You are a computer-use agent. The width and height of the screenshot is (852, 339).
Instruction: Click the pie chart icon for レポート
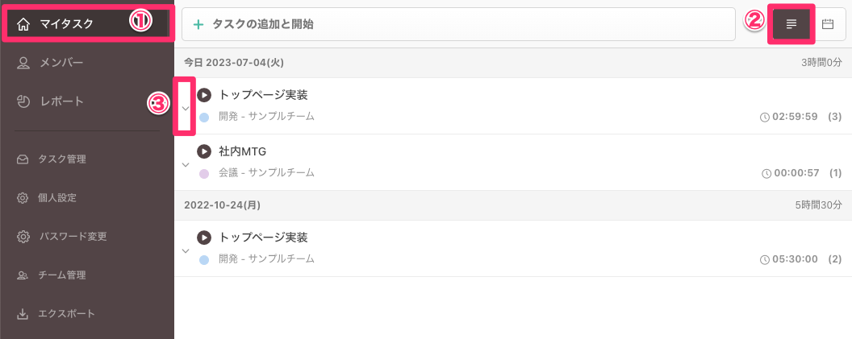[x=23, y=101]
